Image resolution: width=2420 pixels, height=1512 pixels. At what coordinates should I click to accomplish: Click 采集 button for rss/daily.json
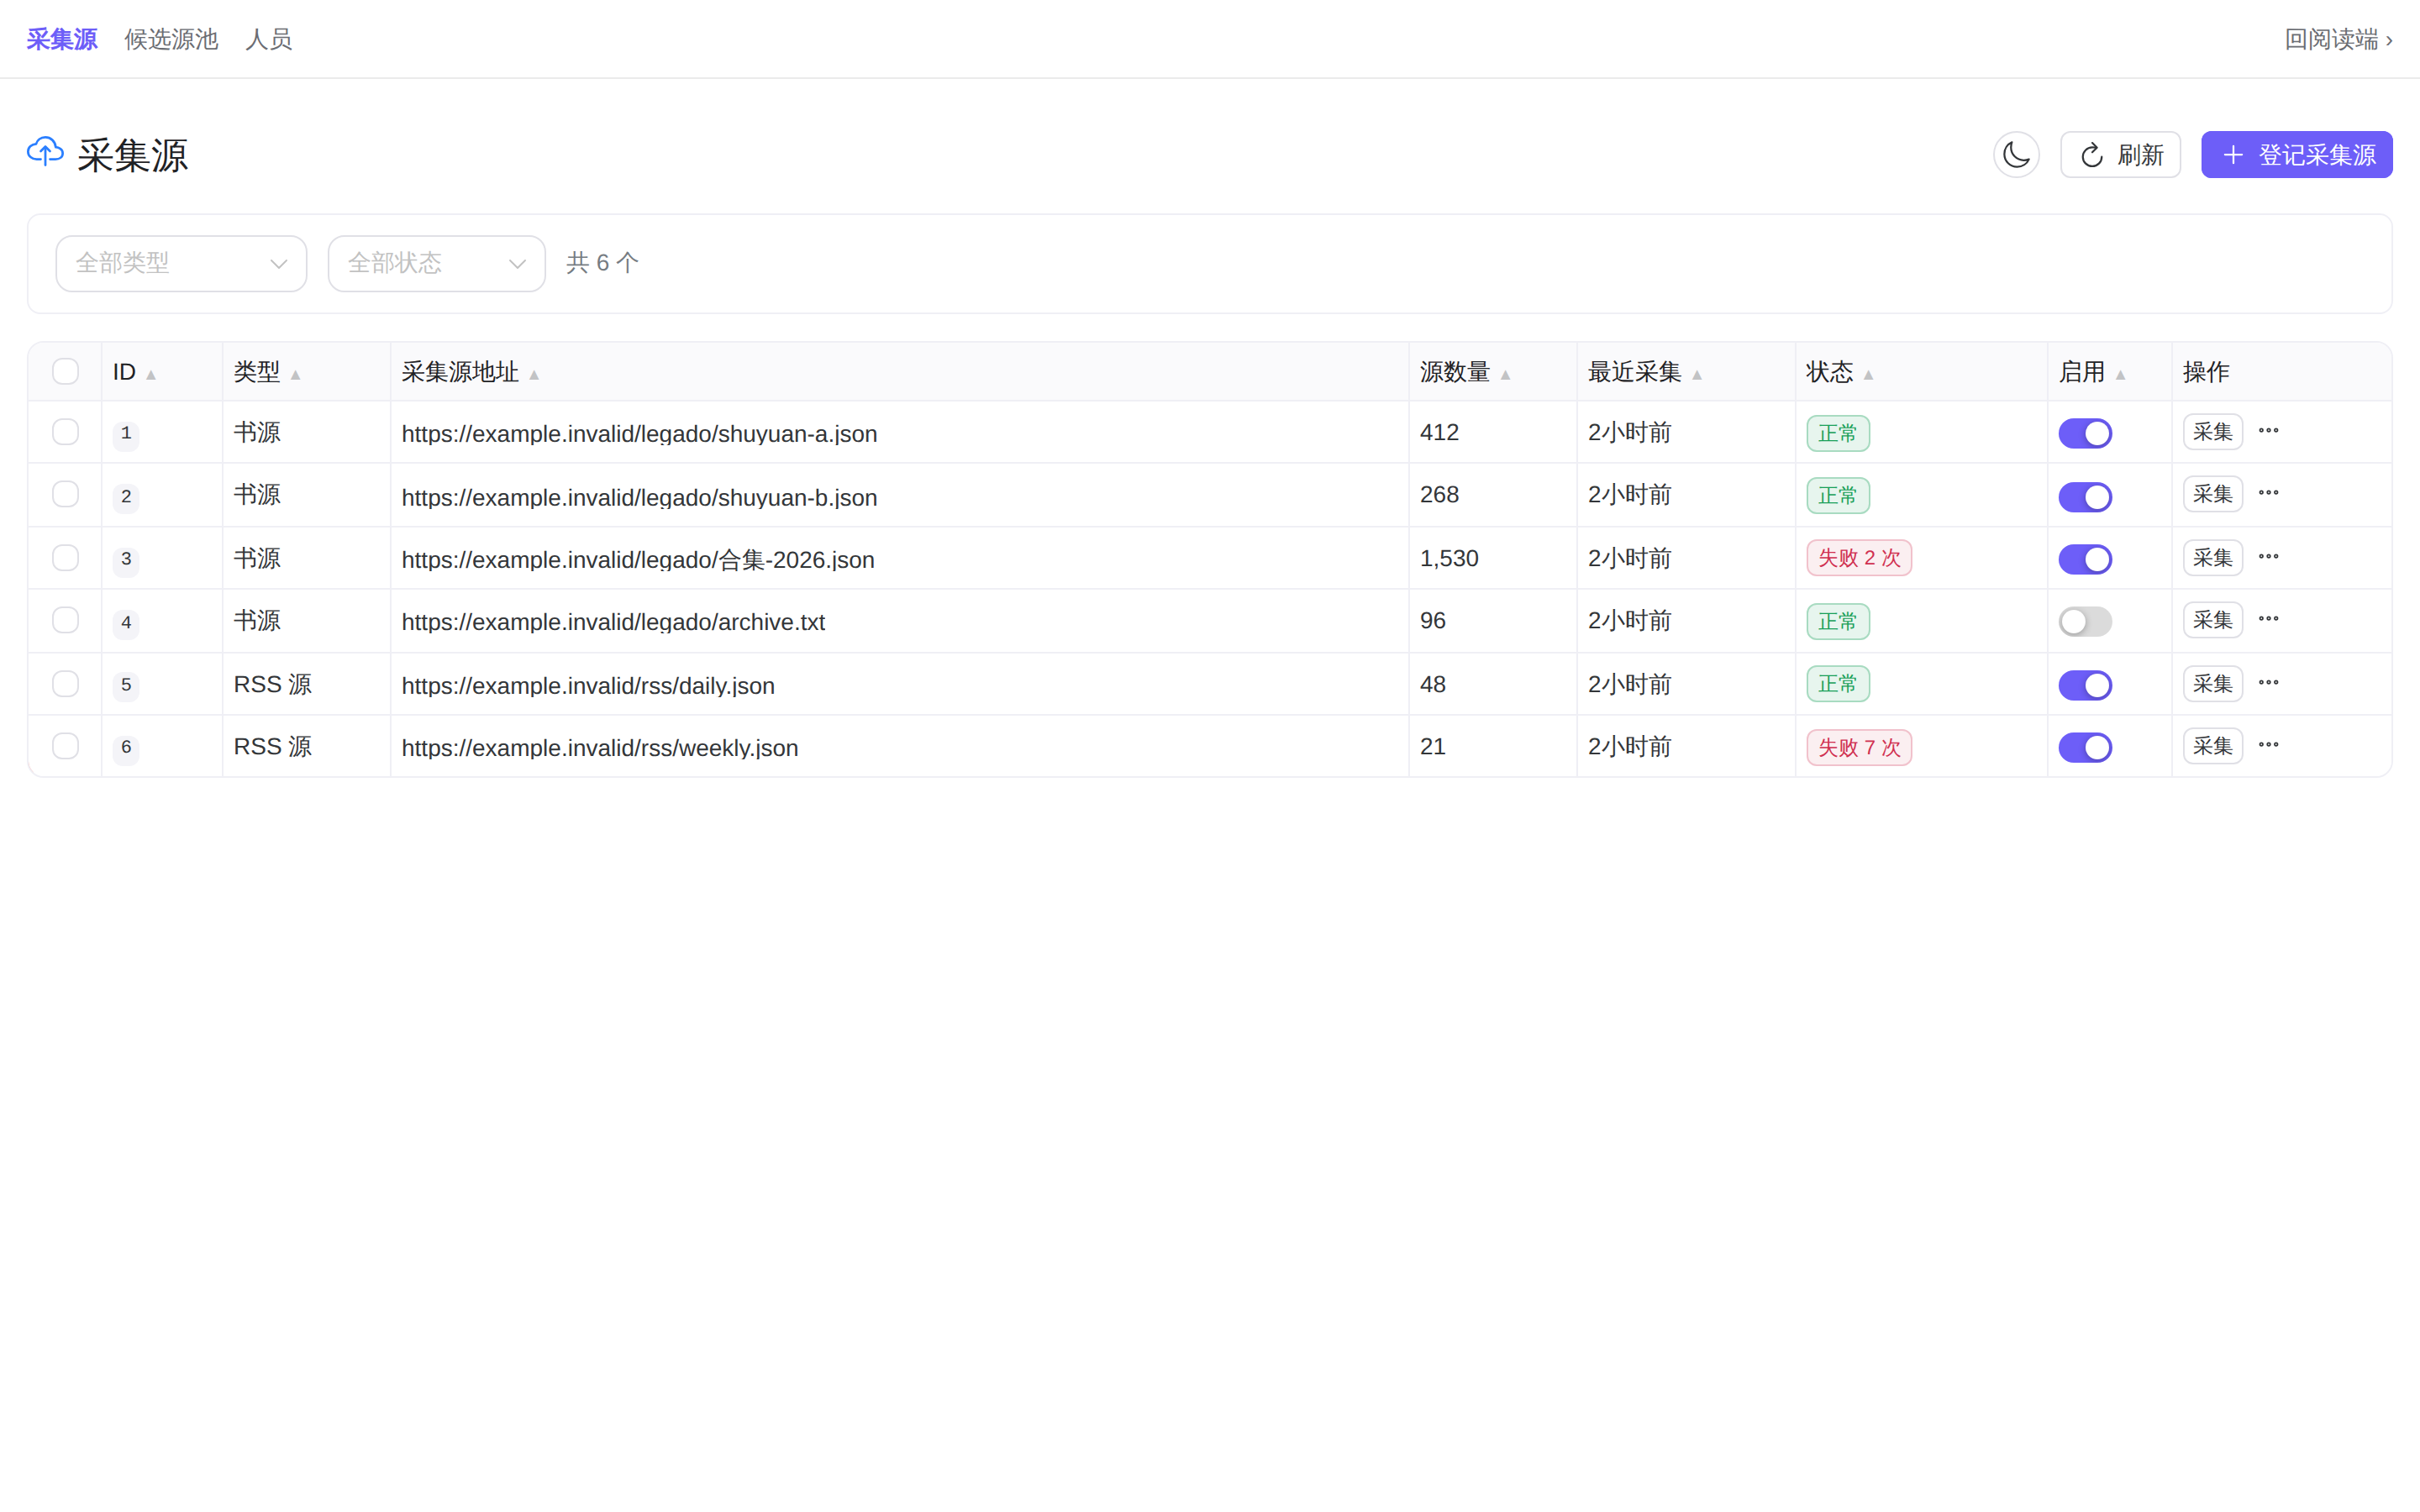[x=2212, y=684]
